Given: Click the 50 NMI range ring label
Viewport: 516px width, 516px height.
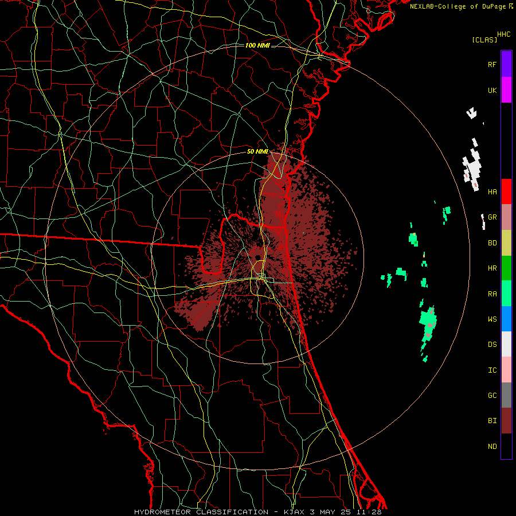Looking at the screenshot, I should point(257,151).
